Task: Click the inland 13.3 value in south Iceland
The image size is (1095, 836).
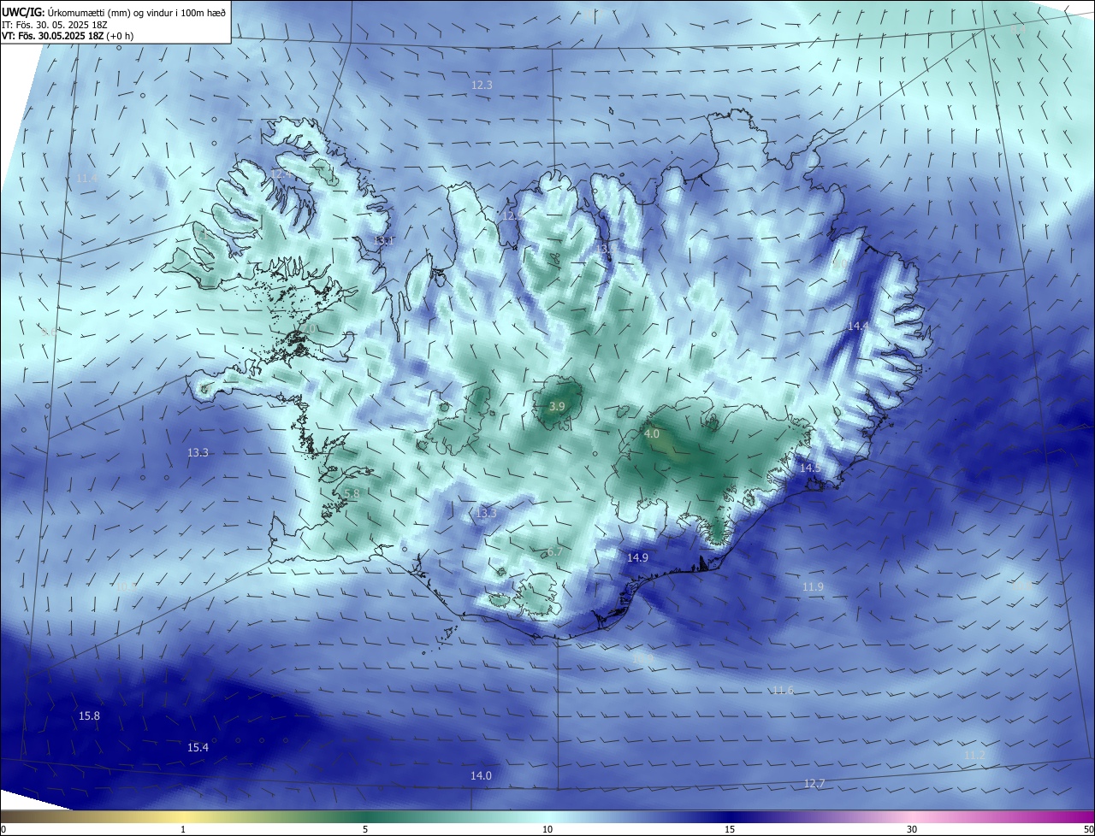Action: point(486,514)
